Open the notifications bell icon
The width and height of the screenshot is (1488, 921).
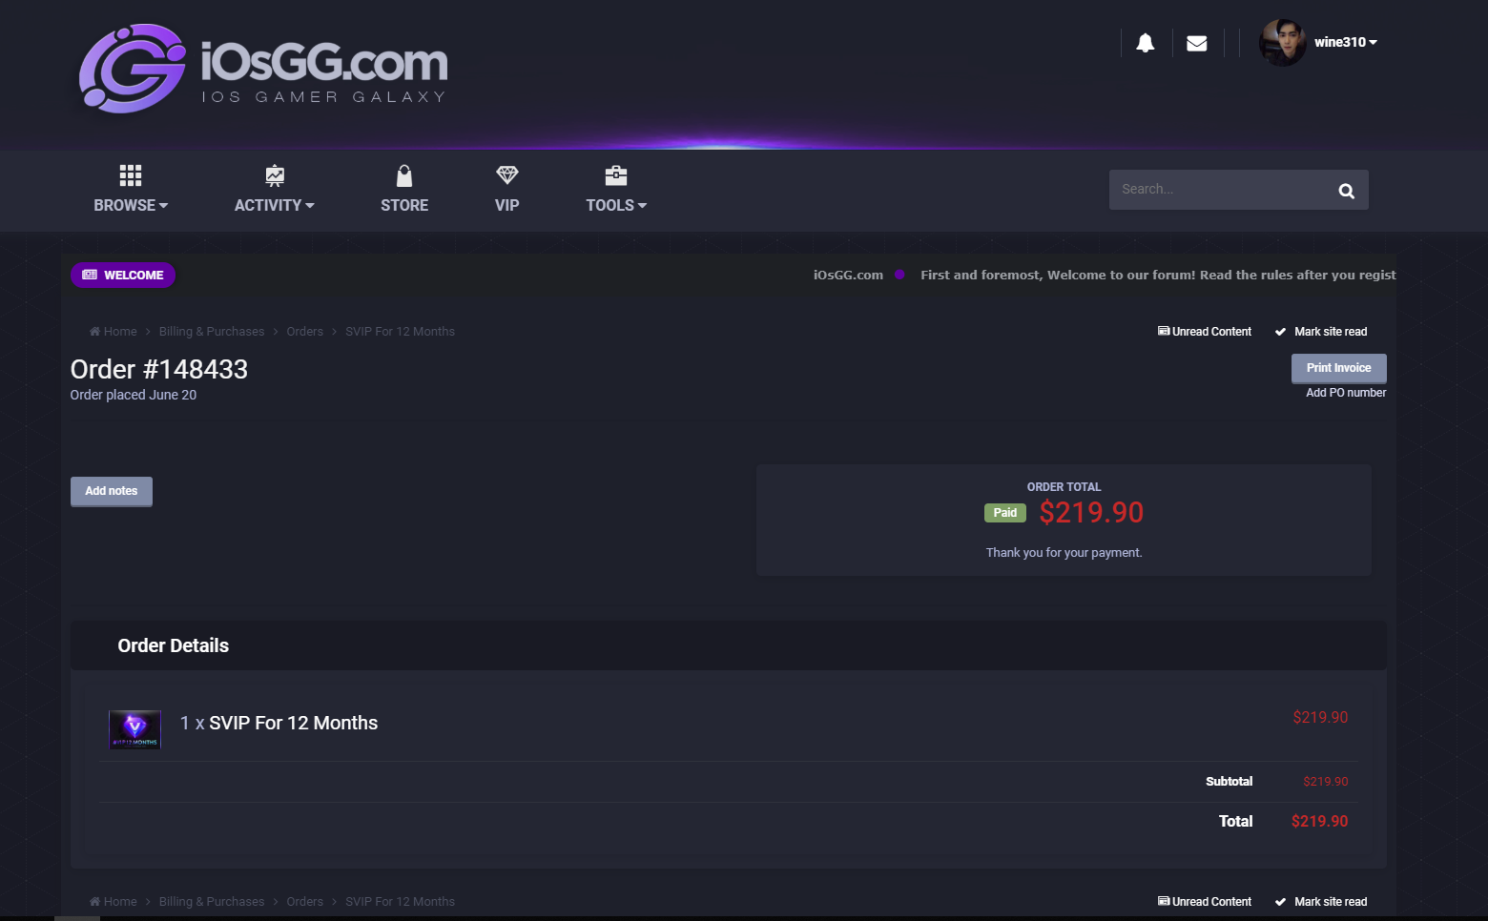(1146, 43)
